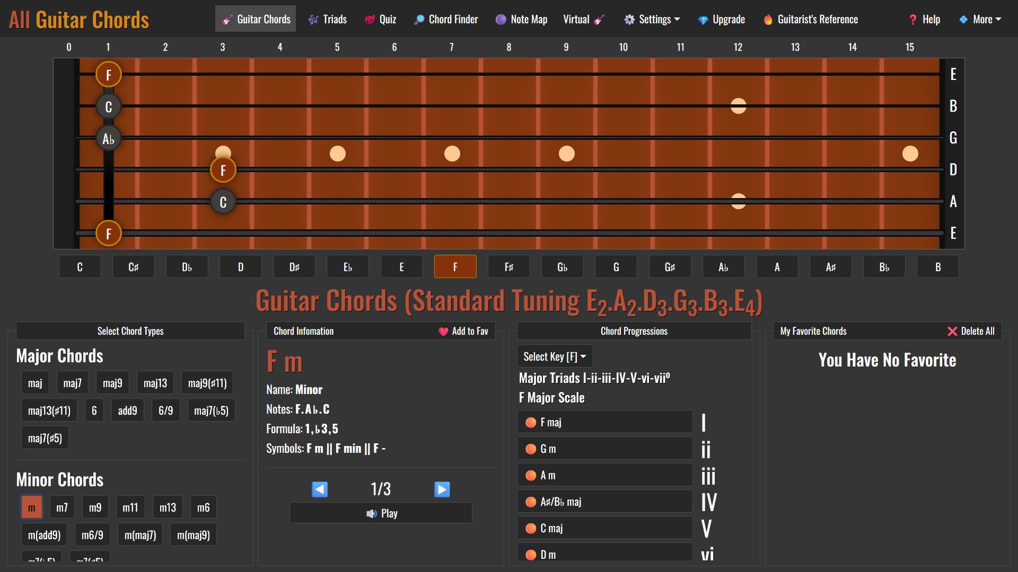Screen dimensions: 1018x572
Task: Select the maj7 chord type
Action: [73, 383]
